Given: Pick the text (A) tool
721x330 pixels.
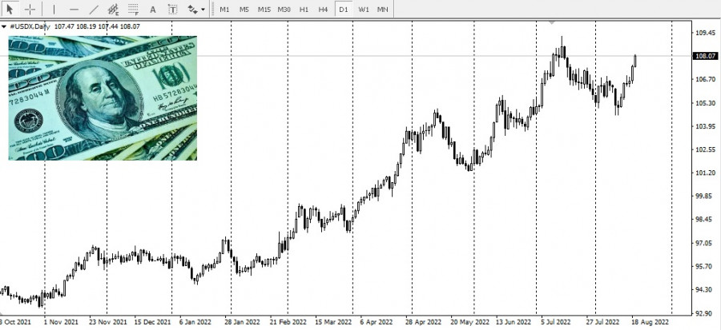Looking at the screenshot, I should [x=153, y=9].
